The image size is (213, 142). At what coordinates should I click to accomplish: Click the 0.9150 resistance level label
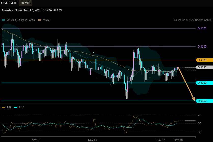coord(202,46)
